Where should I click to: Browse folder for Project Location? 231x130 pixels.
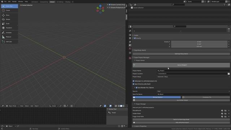[x=228, y=74]
